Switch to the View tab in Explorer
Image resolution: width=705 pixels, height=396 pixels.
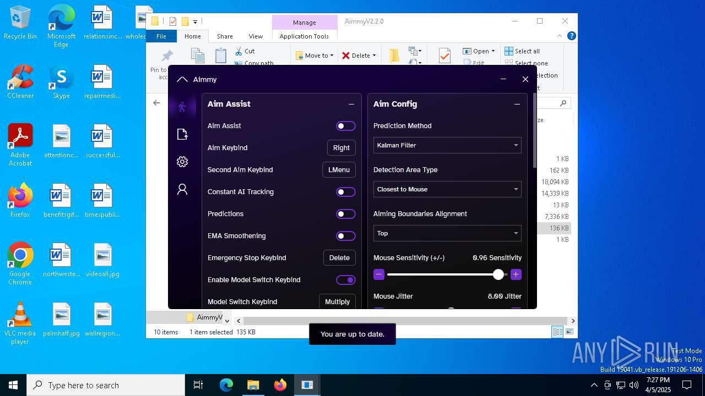click(x=256, y=36)
